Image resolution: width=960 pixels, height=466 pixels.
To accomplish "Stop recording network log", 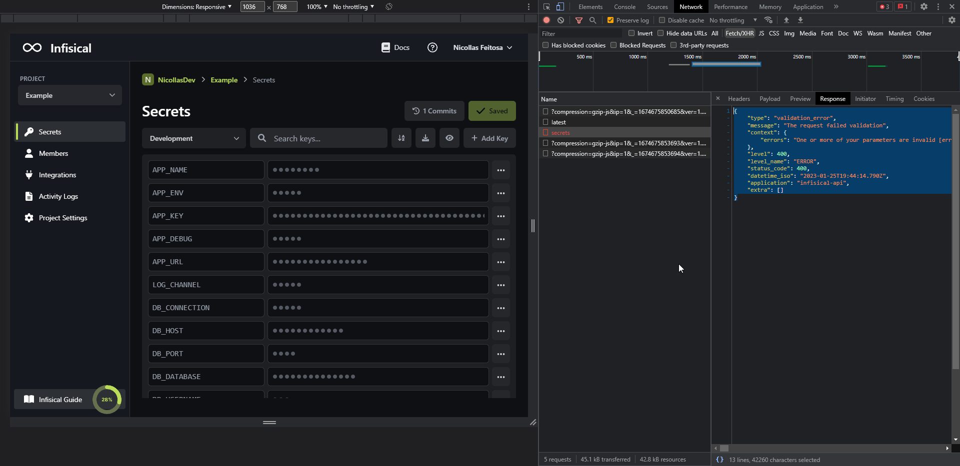I will (x=546, y=20).
